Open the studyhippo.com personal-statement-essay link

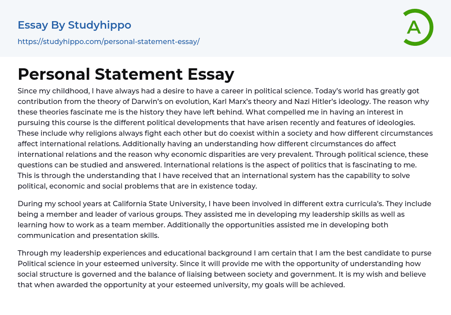click(x=108, y=41)
